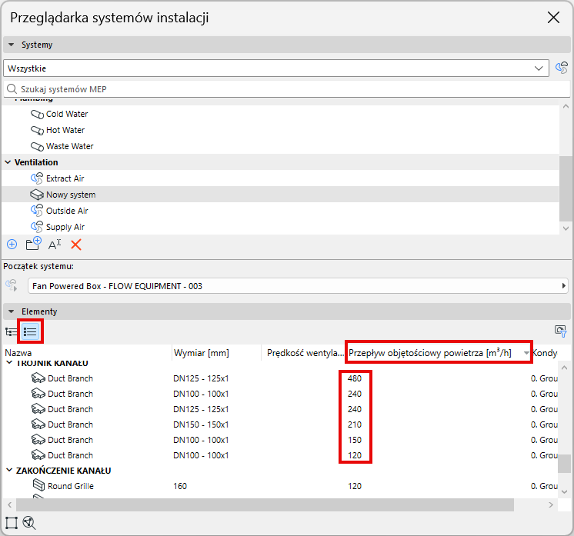Click the system start arrow icon
Screen dimensions: 574x536
[x=12, y=286]
